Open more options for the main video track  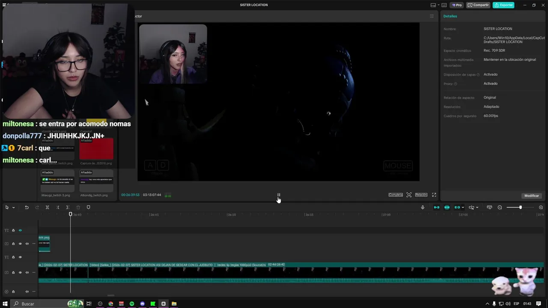point(34,272)
